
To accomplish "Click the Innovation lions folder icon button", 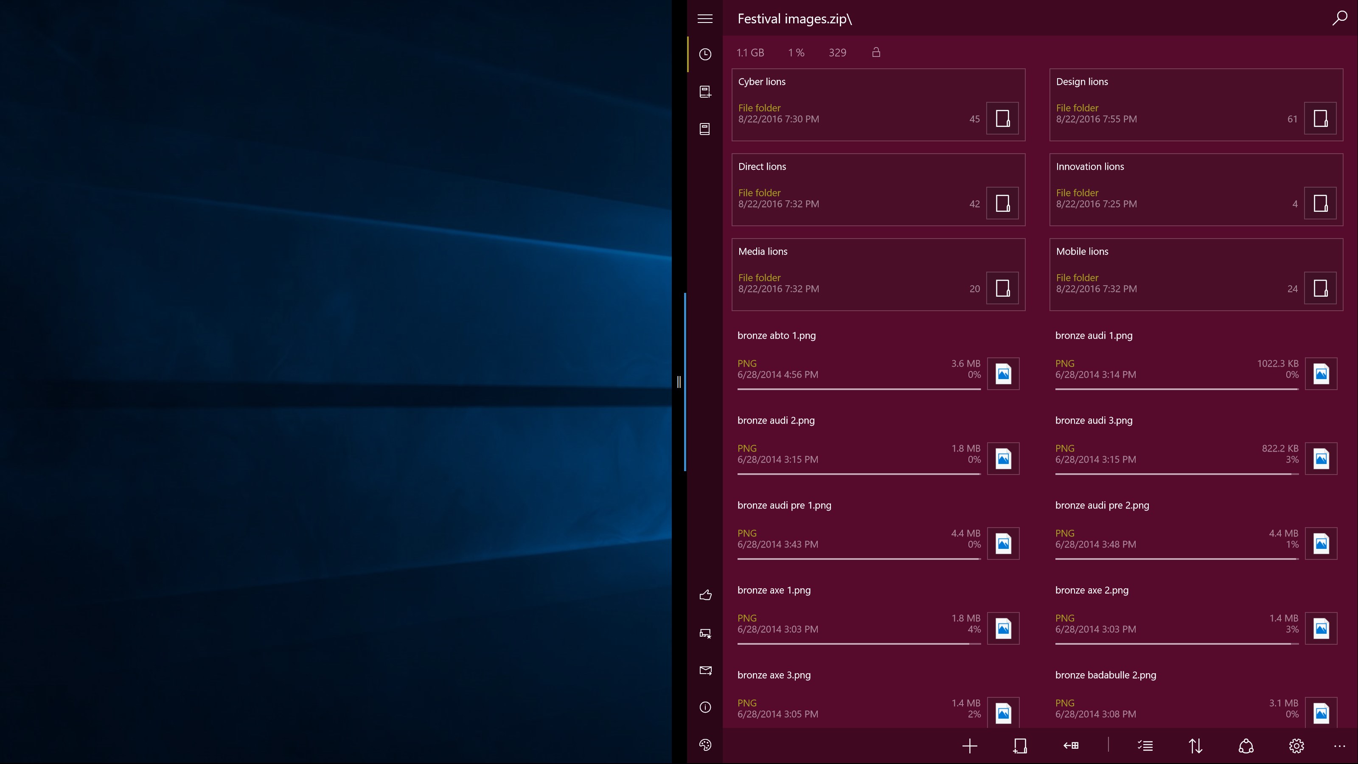I will (1320, 203).
